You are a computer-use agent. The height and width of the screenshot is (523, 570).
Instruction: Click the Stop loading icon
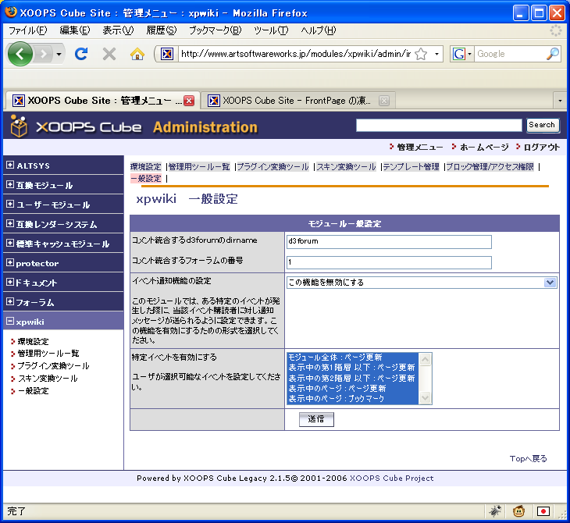point(109,54)
